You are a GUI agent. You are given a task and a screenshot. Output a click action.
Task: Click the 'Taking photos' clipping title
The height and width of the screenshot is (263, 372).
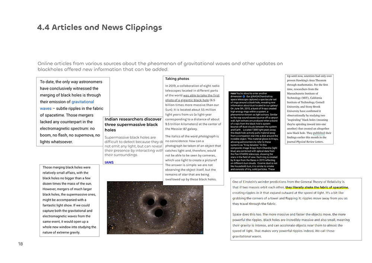pos(177,79)
